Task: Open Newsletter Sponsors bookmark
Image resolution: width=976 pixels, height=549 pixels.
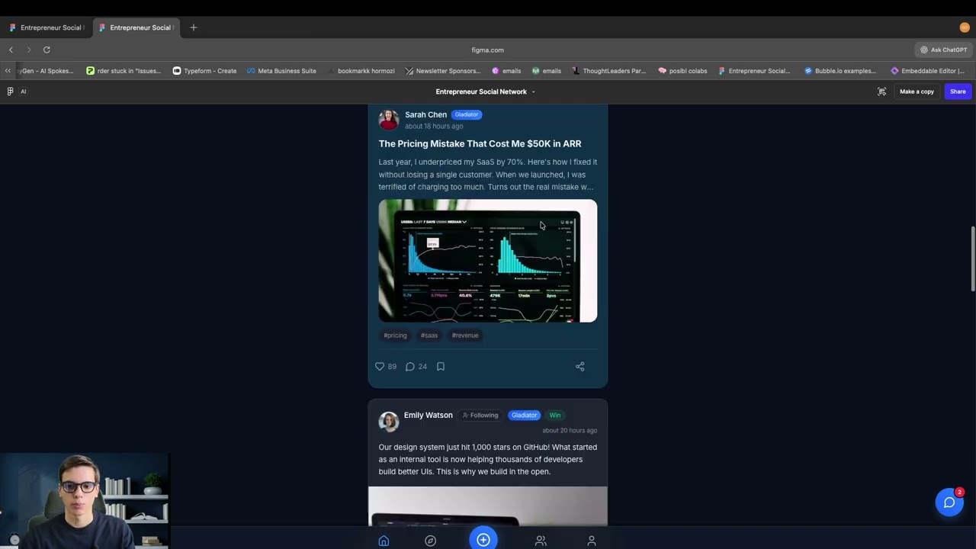Action: pos(443,71)
